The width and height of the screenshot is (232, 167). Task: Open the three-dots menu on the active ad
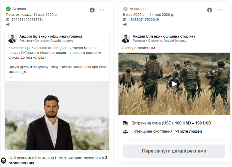coord(102,10)
